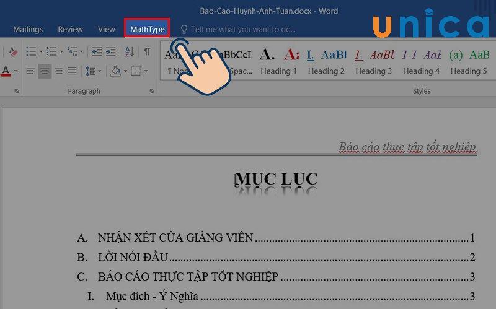Click the Decrease Indent icon

97,51
